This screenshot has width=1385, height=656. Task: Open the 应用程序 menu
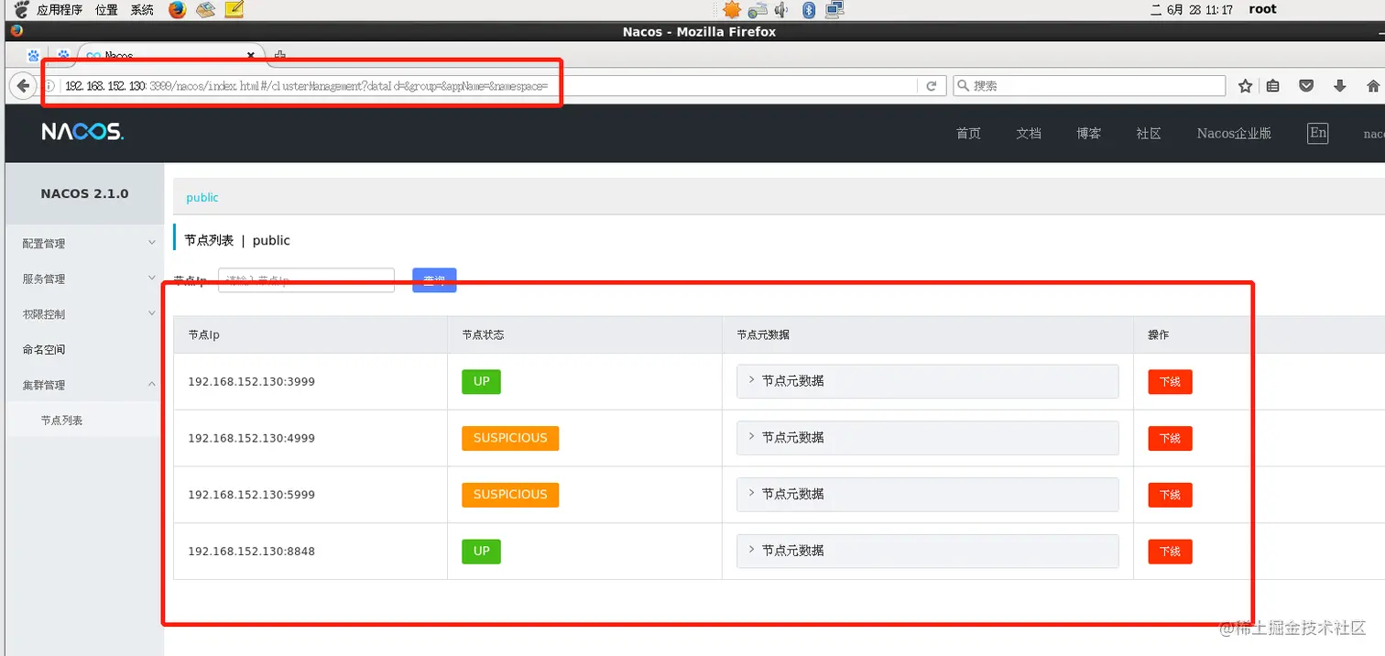click(60, 10)
